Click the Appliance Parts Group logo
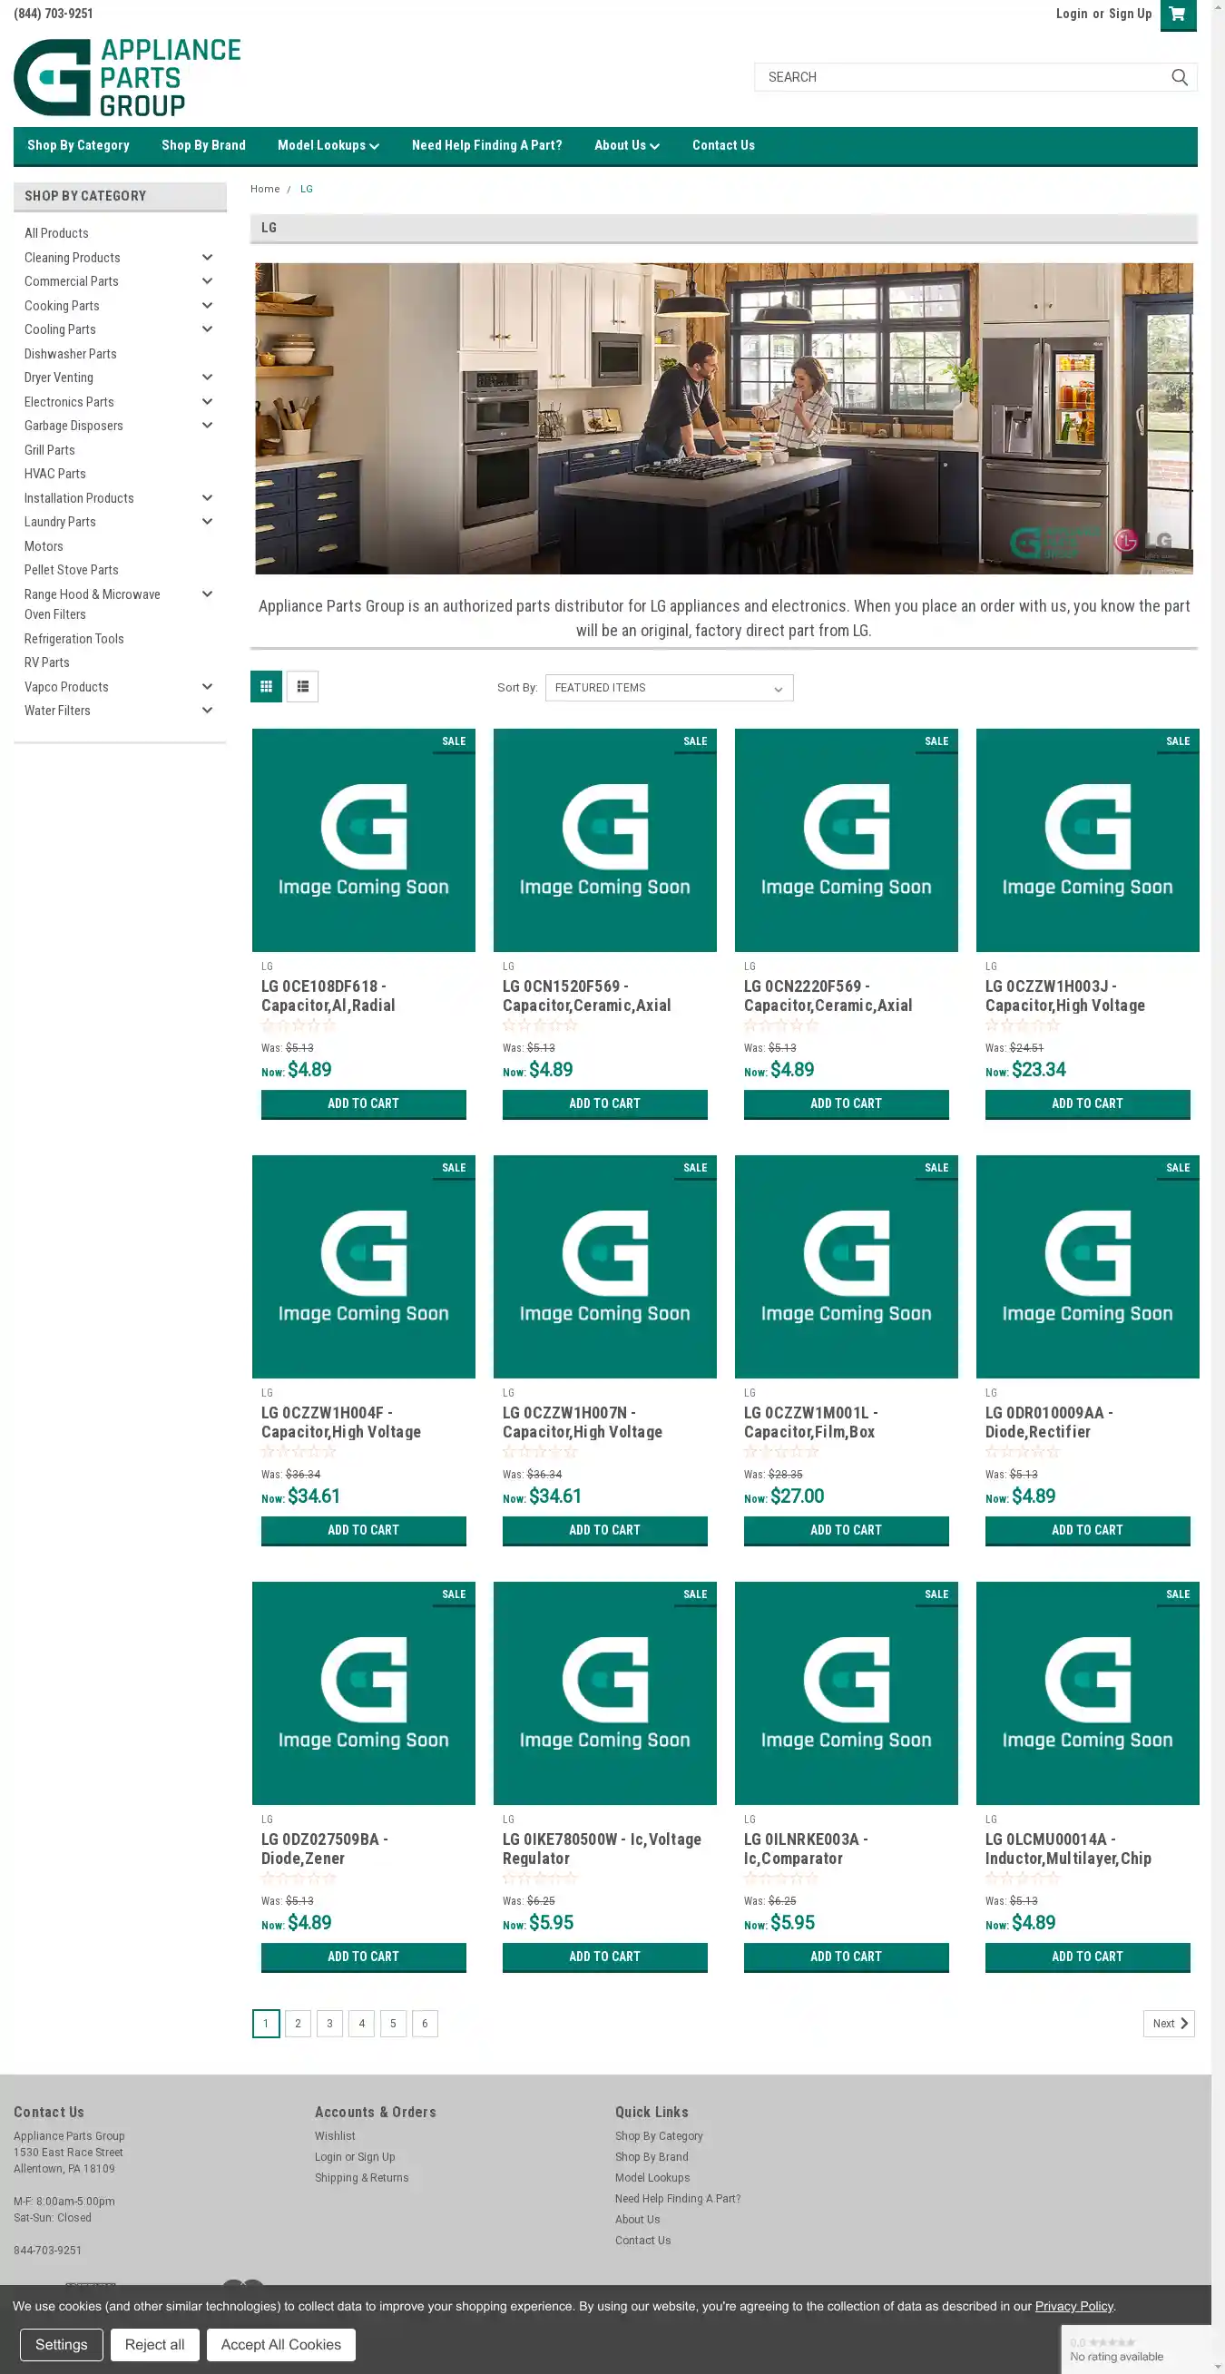 [x=127, y=77]
